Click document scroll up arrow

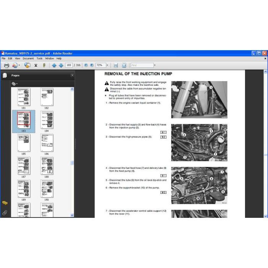(x=265, y=72)
